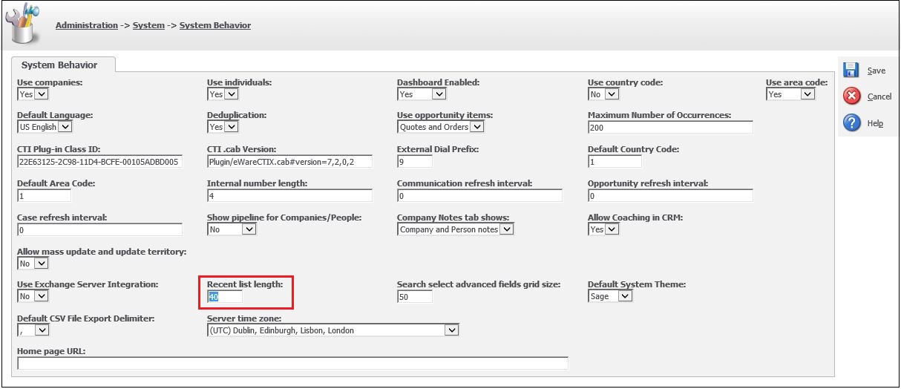901x389 pixels.
Task: Click the Default Country Code field
Action: 615,161
